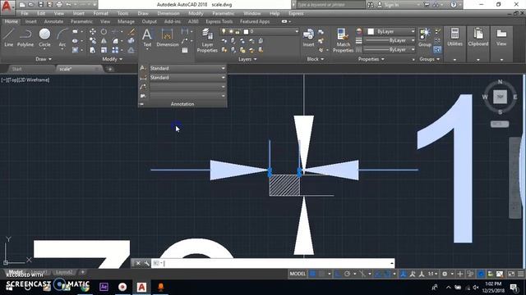Toggle ortho mode in status bar
Image resolution: width=526 pixels, height=295 pixels.
click(338, 274)
